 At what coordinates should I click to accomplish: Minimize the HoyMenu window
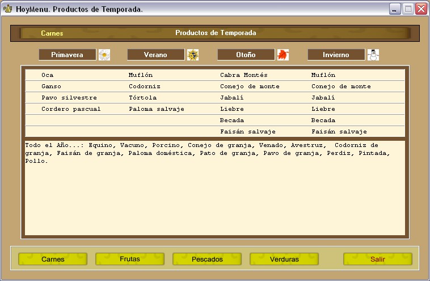pos(395,9)
